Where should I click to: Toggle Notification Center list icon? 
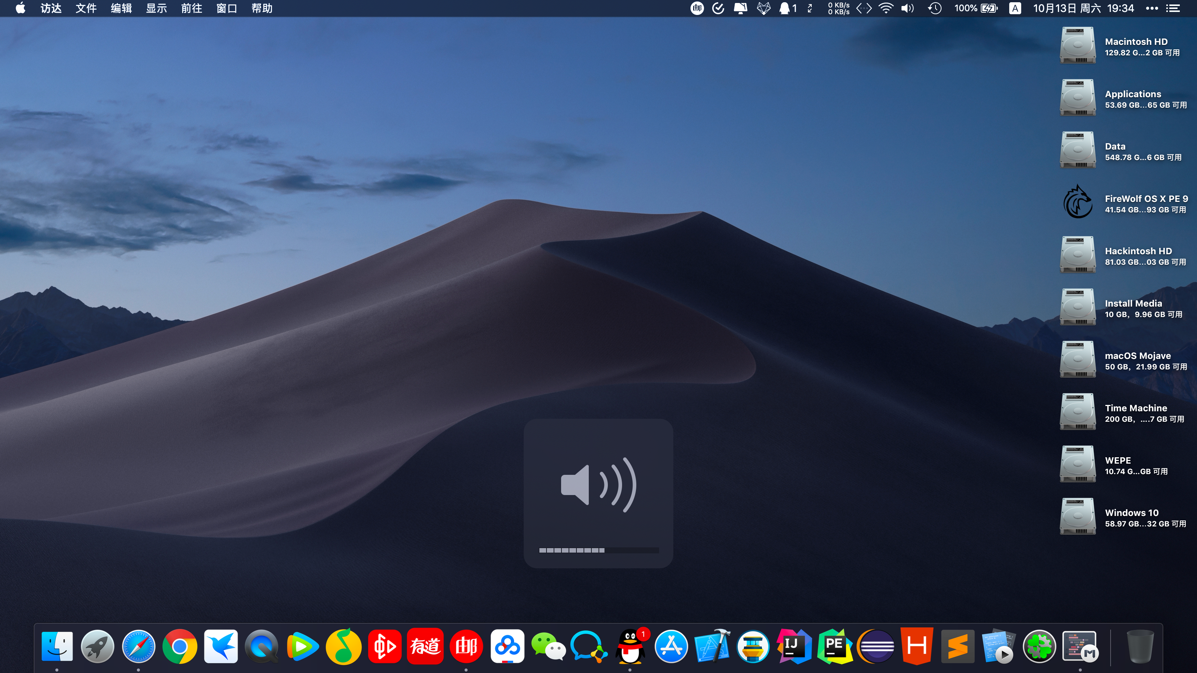pyautogui.click(x=1173, y=8)
